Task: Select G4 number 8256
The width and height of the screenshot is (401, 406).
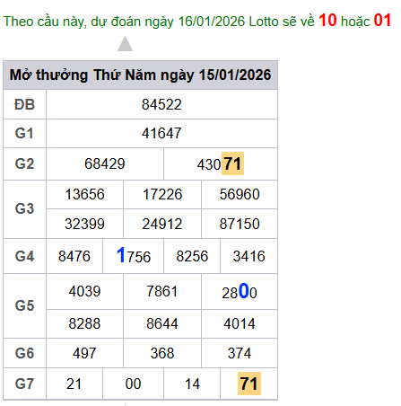Action: [192, 256]
